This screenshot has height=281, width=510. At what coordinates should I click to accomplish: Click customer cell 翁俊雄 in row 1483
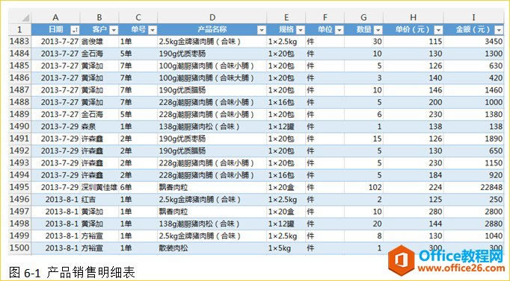pos(99,42)
